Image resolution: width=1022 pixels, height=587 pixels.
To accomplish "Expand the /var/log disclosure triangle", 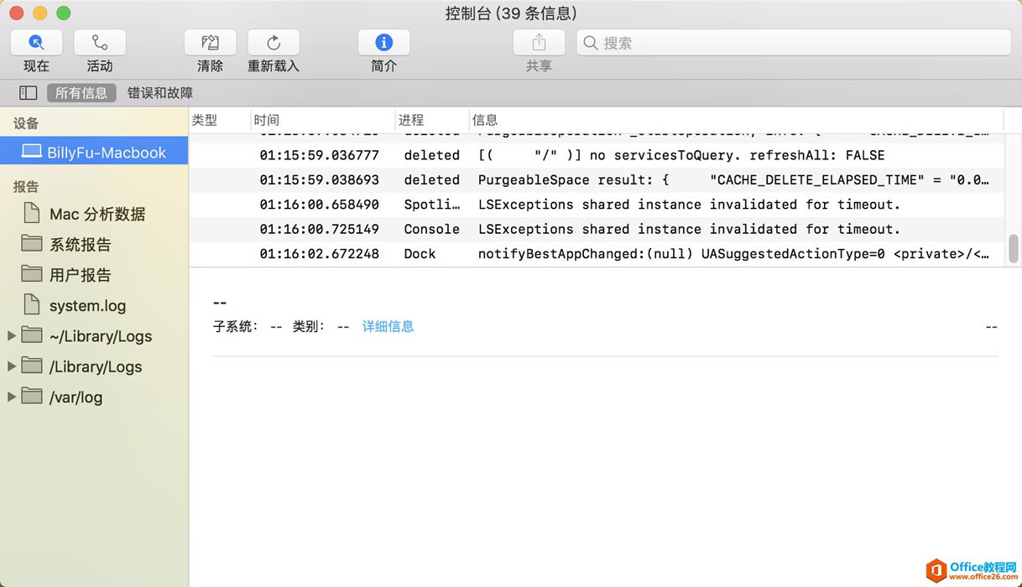I will point(12,396).
